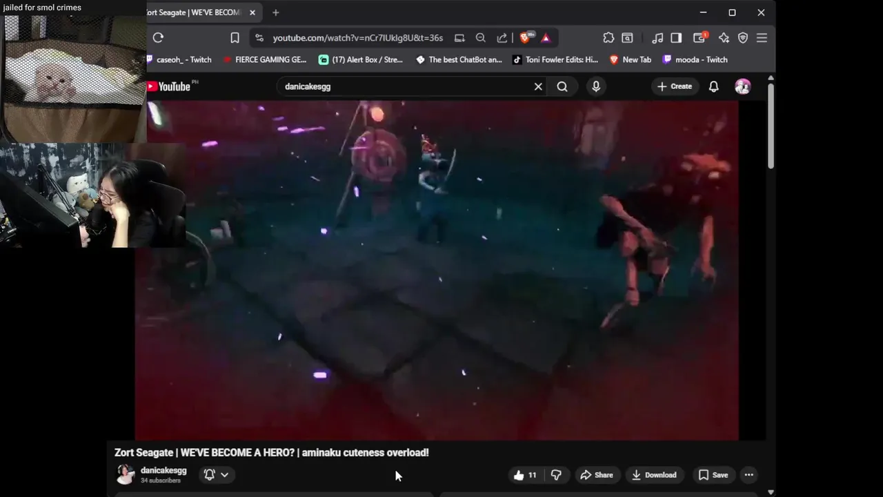The height and width of the screenshot is (497, 883).
Task: Open danicakesgg channel name link
Action: [x=163, y=470]
